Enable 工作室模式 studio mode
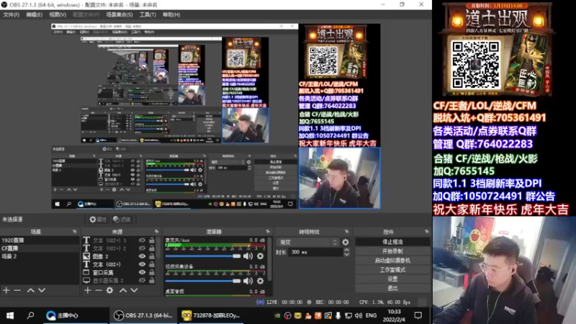Image resolution: width=576 pixels, height=324 pixels. (392, 269)
